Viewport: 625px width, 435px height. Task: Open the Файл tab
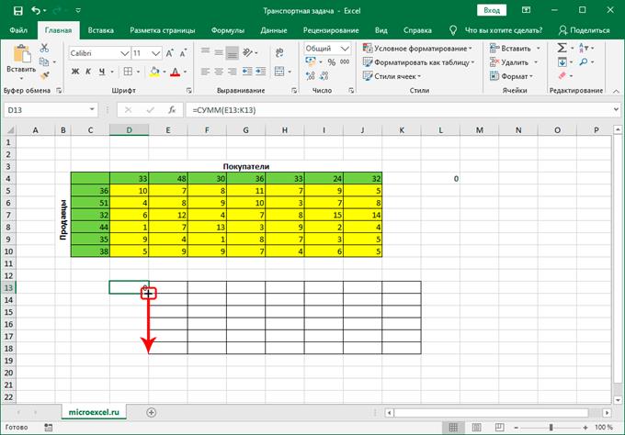coord(18,30)
